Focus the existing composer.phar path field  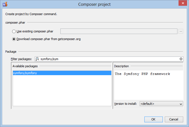119,31
